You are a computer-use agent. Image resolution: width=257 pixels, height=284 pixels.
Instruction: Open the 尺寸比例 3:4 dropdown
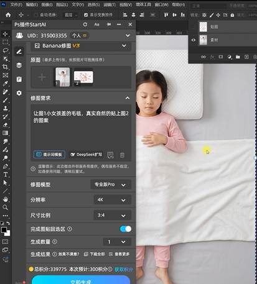[x=112, y=215]
